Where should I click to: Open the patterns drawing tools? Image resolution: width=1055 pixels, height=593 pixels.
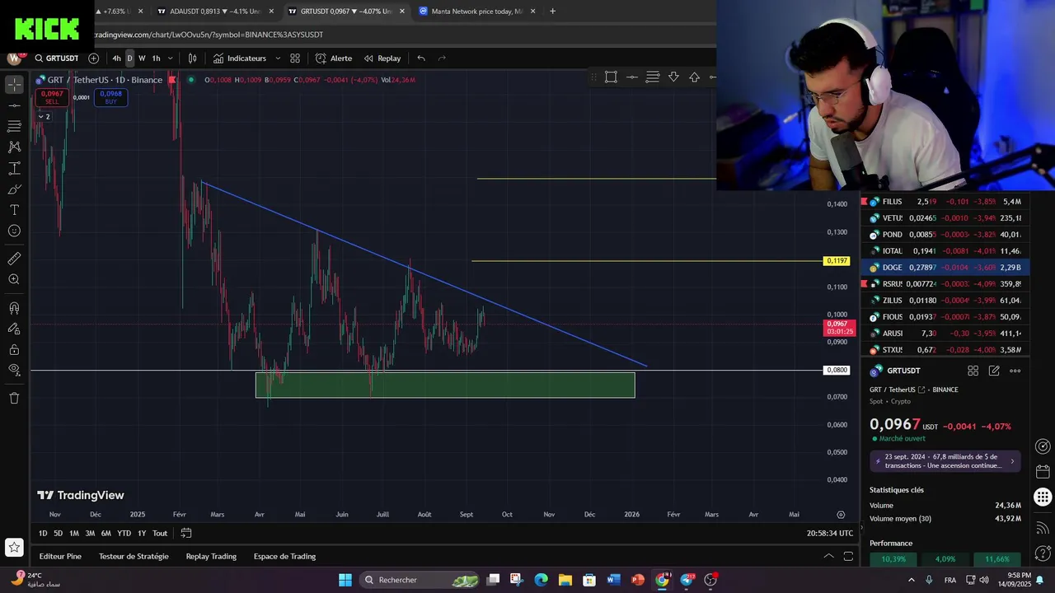pos(14,147)
